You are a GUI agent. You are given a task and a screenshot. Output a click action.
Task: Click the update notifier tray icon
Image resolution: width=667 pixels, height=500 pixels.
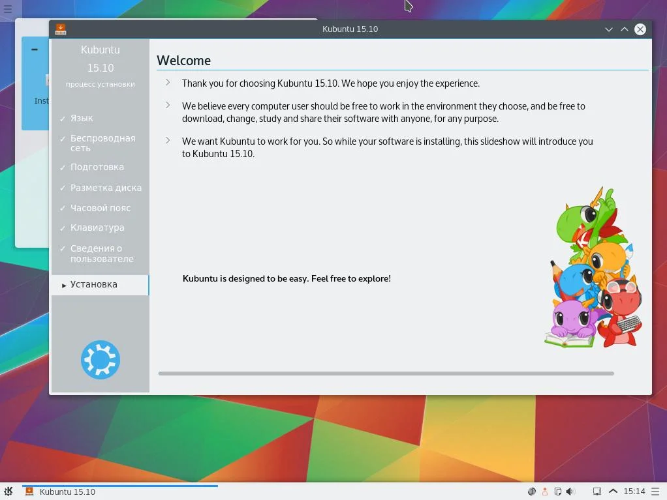point(532,492)
